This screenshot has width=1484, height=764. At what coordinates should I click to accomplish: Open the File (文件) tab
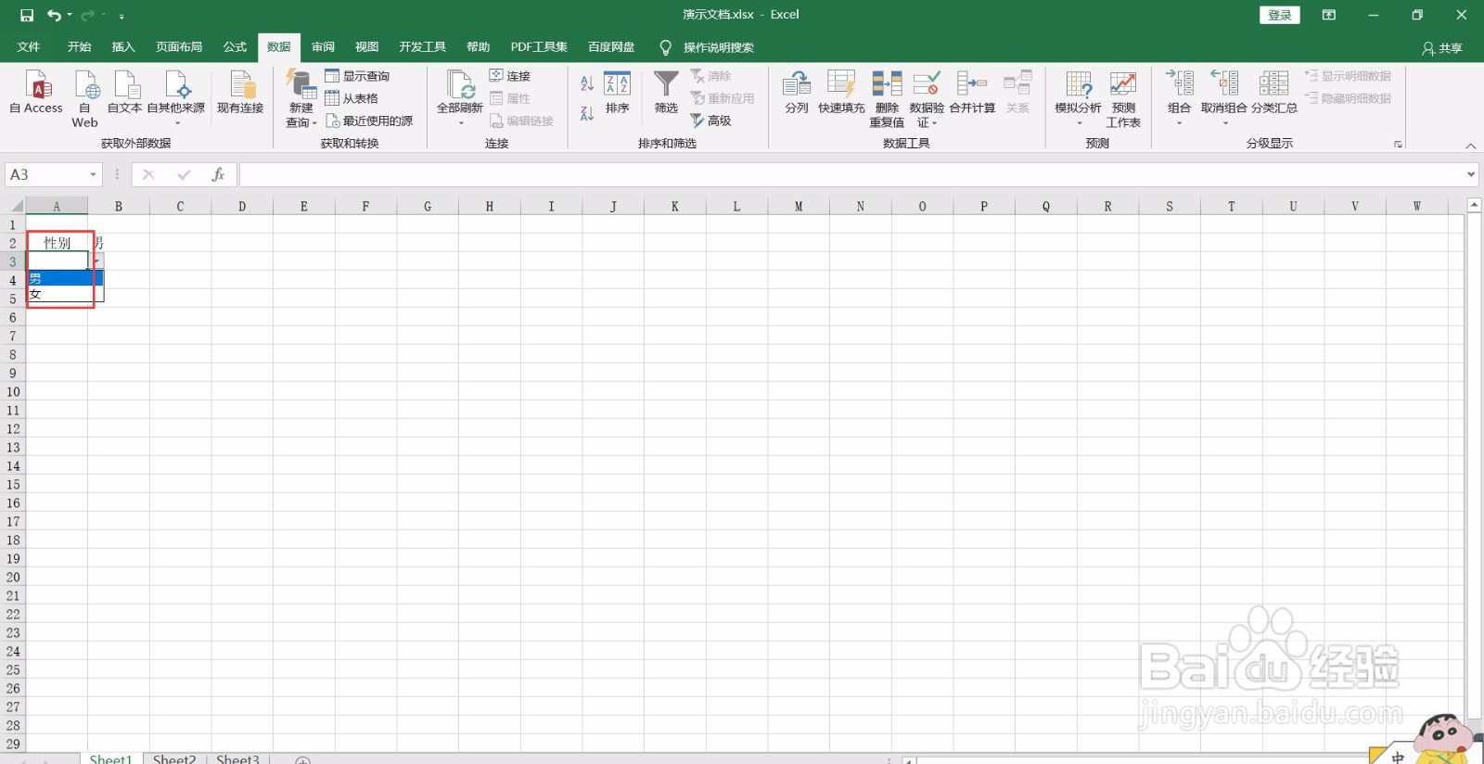click(x=29, y=47)
